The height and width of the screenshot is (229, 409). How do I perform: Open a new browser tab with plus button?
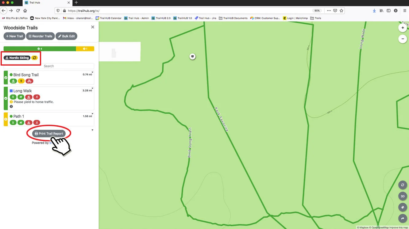click(x=76, y=2)
